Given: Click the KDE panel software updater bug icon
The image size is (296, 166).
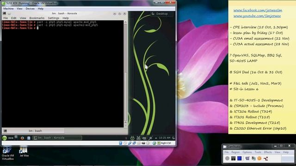Looking at the screenshot, I should (132, 138).
